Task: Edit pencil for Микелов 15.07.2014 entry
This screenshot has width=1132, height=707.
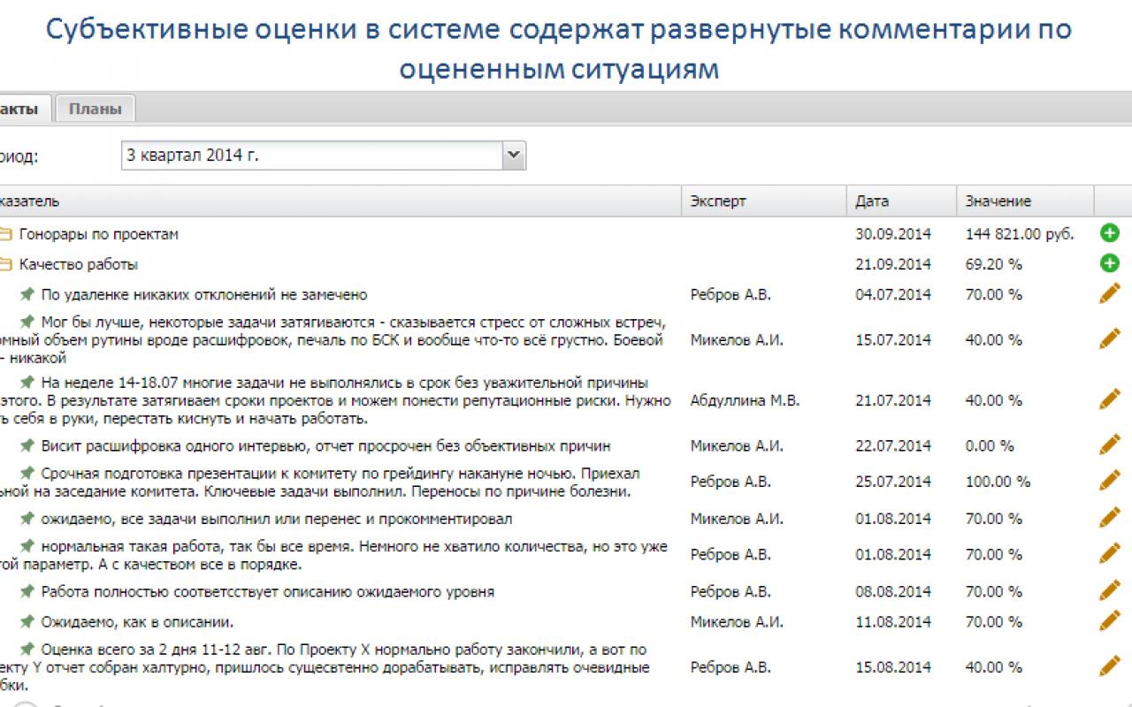Action: [1109, 338]
